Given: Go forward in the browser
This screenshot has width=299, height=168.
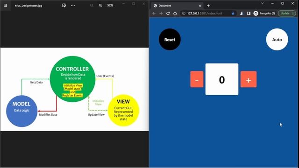Looking at the screenshot, I should point(161,14).
